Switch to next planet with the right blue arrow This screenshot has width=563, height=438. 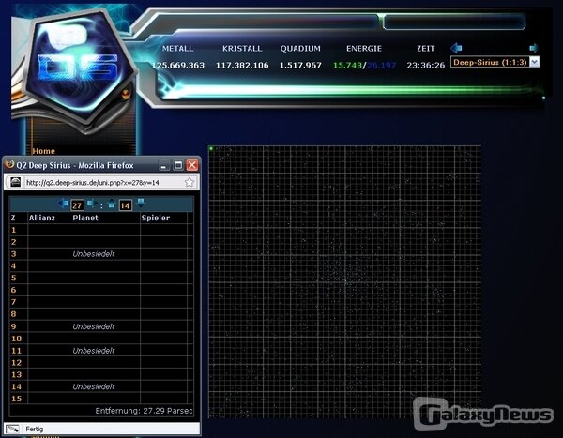click(534, 48)
